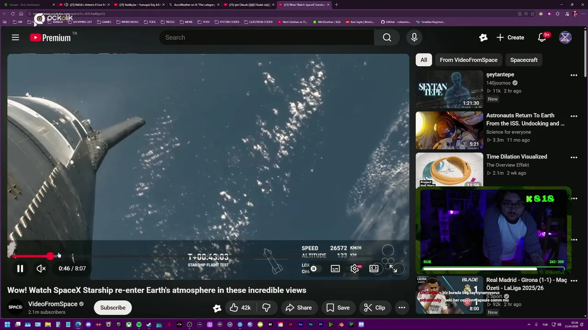Select the From VideoFromSpace chip
Screen dimensions: 588x330
click(x=469, y=60)
